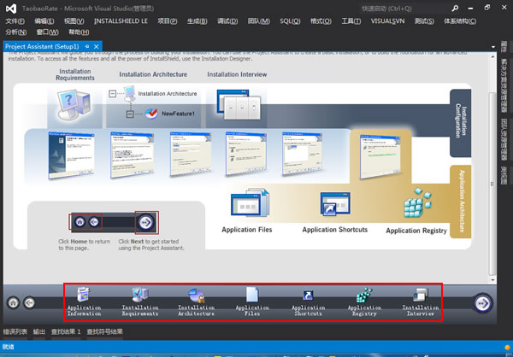The width and height of the screenshot is (513, 357).
Task: Open Application Registry step in bottom bar
Action: [364, 302]
